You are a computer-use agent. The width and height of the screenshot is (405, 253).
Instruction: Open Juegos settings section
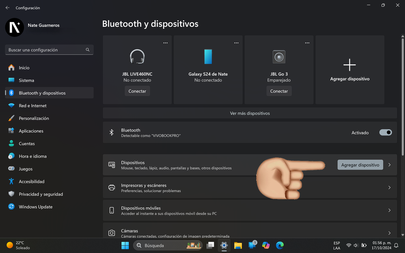pos(50,169)
